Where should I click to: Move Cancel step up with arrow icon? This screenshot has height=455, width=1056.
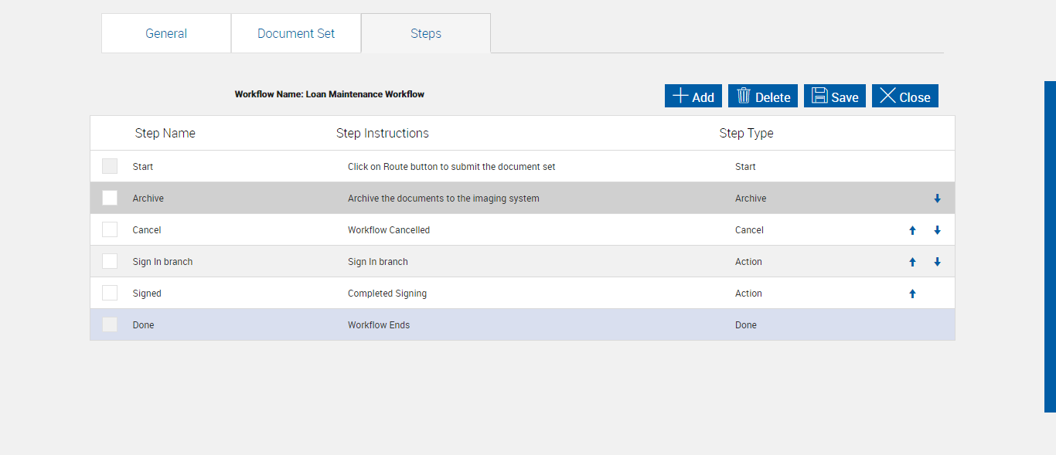(912, 230)
